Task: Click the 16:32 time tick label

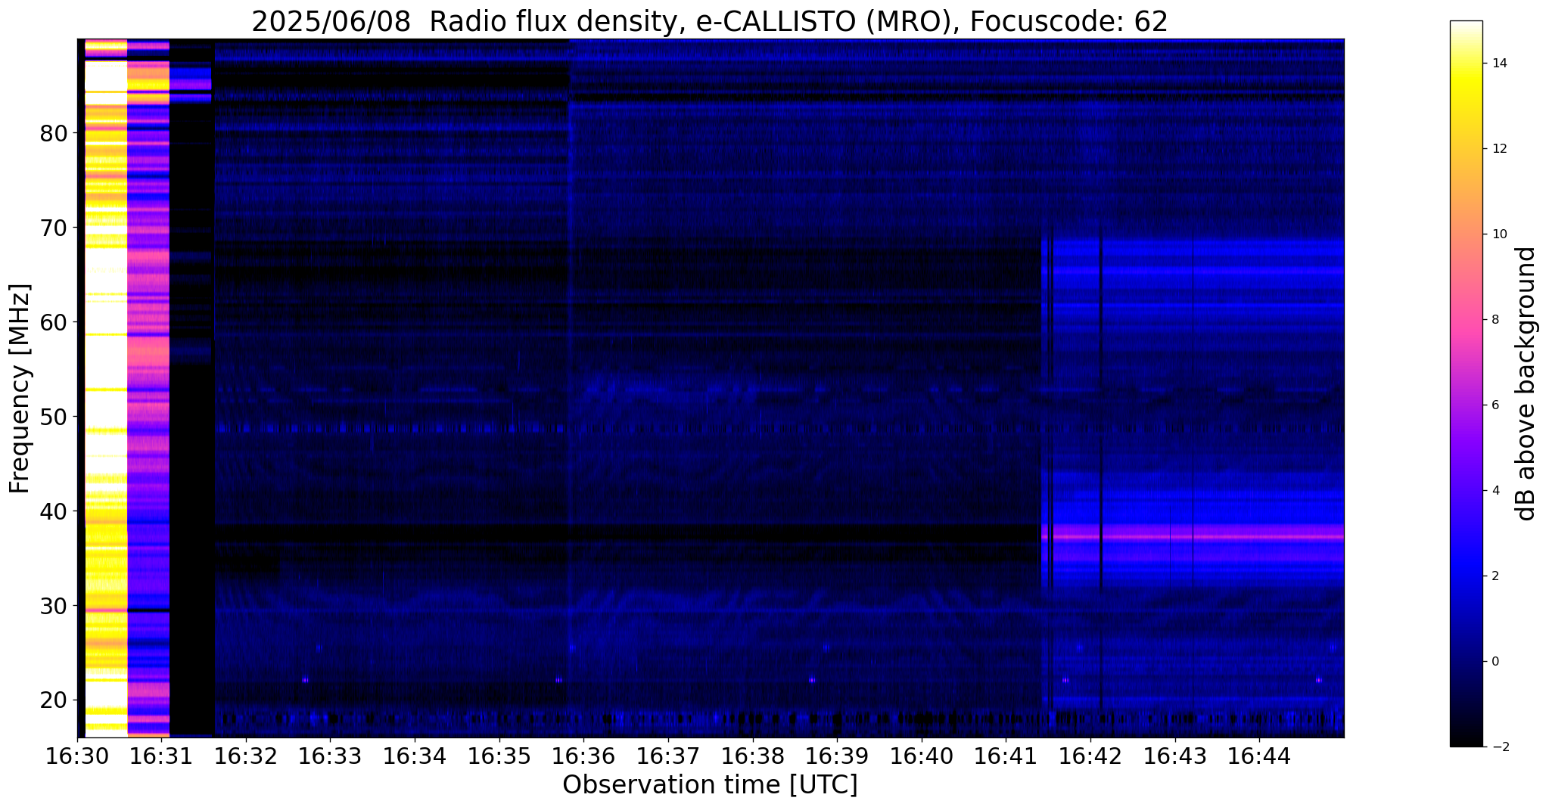Action: click(246, 755)
